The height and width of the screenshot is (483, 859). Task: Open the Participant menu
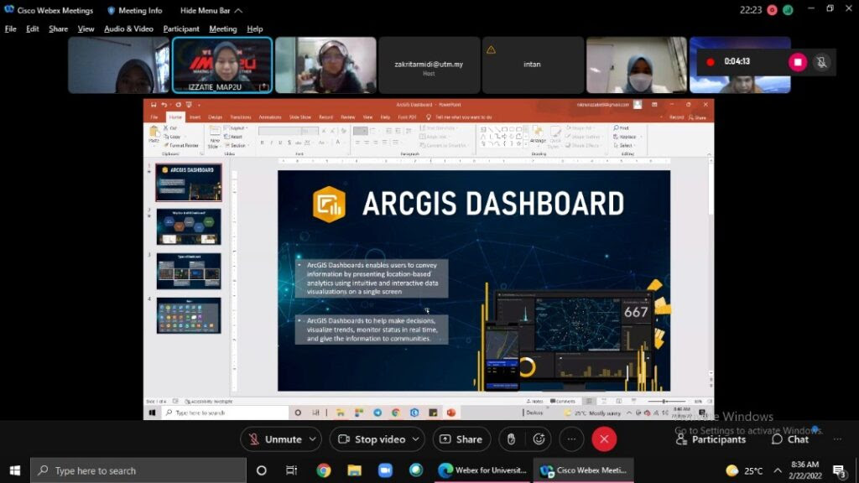coord(181,29)
